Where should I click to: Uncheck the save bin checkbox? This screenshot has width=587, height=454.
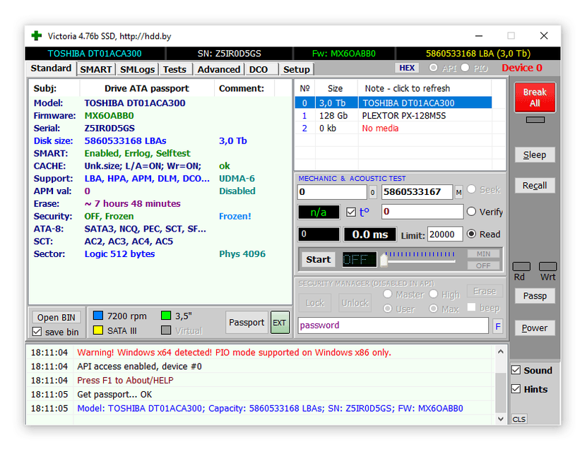(37, 332)
